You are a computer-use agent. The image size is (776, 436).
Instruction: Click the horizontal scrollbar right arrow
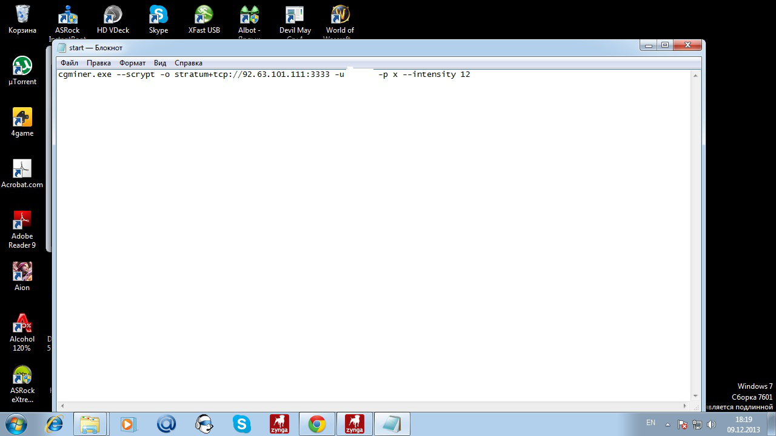[x=686, y=406]
